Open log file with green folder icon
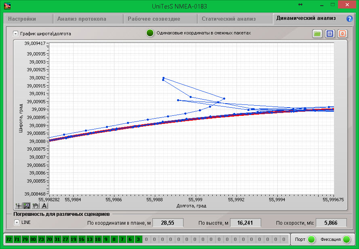Screen dimensions: 359x249 click(x=317, y=34)
